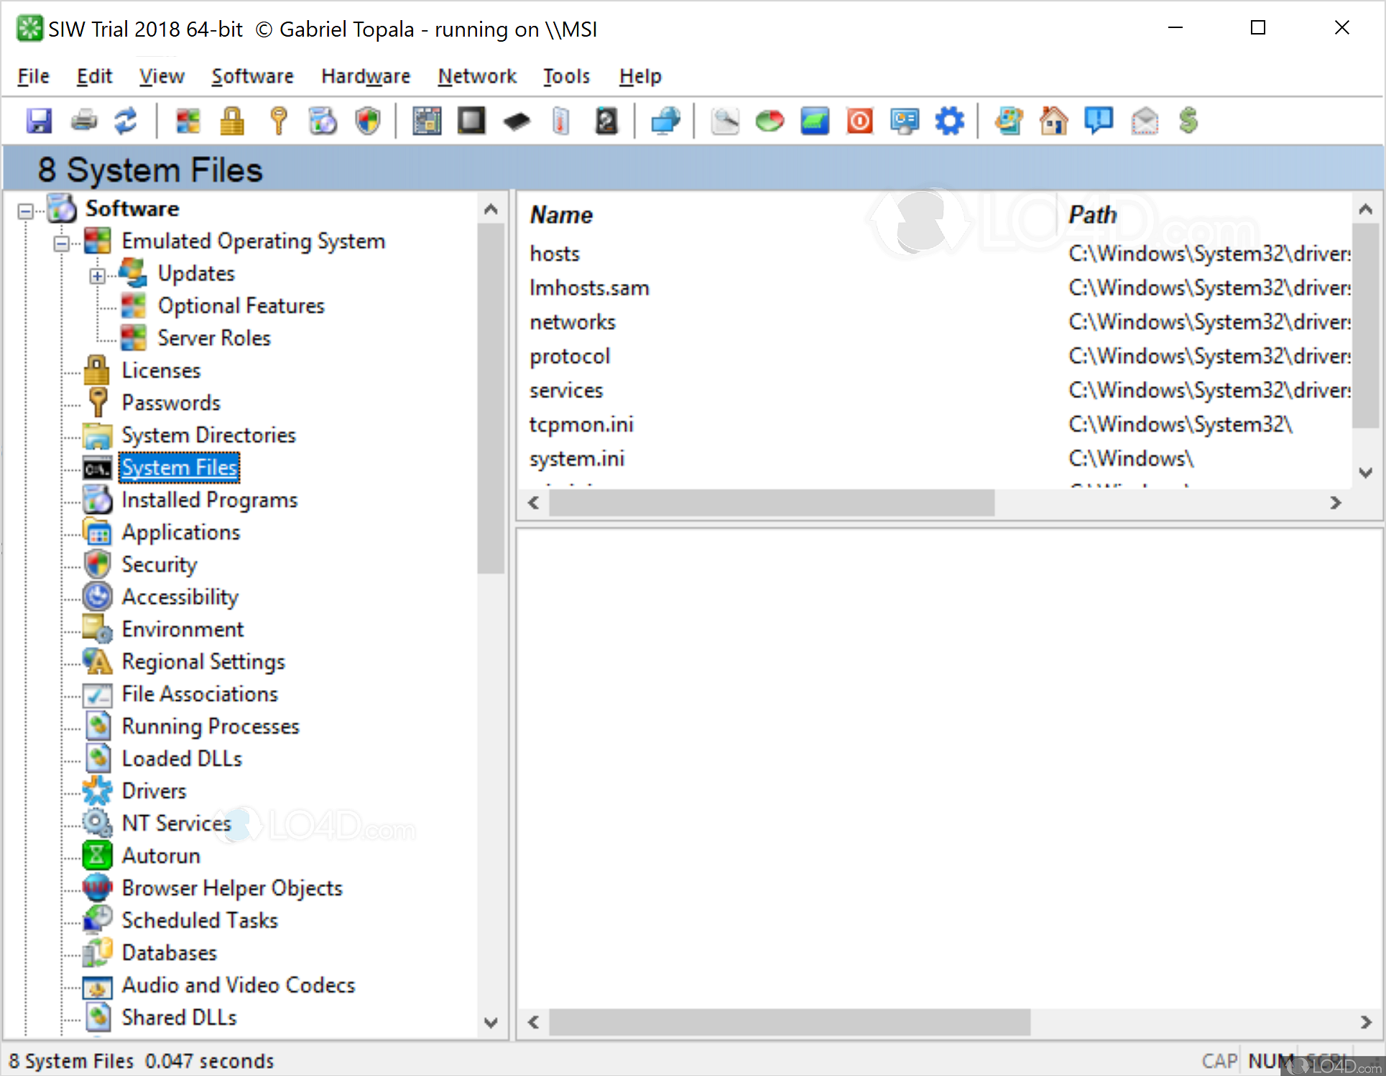Open the hard drive SMART toolbar icon
This screenshot has width=1386, height=1076.
[606, 121]
